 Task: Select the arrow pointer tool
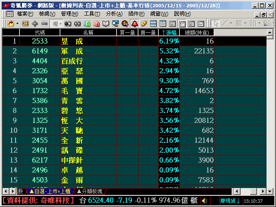(215, 24)
